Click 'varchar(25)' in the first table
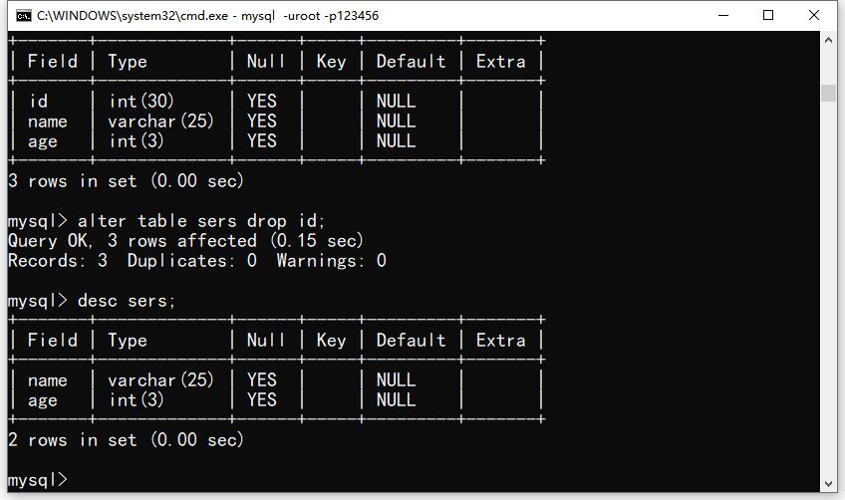 pos(160,122)
